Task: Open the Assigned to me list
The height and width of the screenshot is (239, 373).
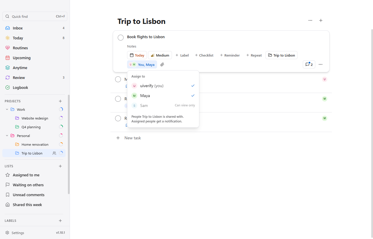Action: tap(35, 175)
